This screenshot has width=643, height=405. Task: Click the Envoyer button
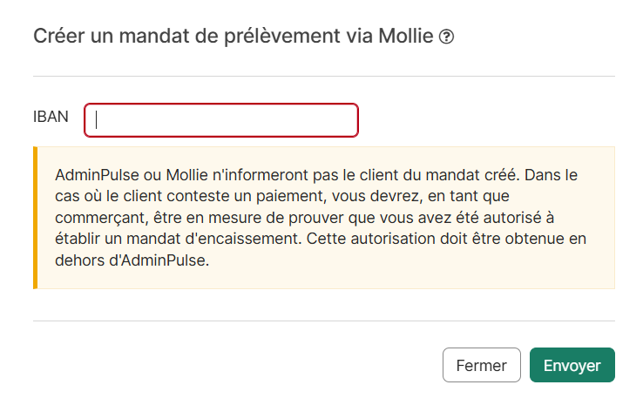pyautogui.click(x=572, y=365)
